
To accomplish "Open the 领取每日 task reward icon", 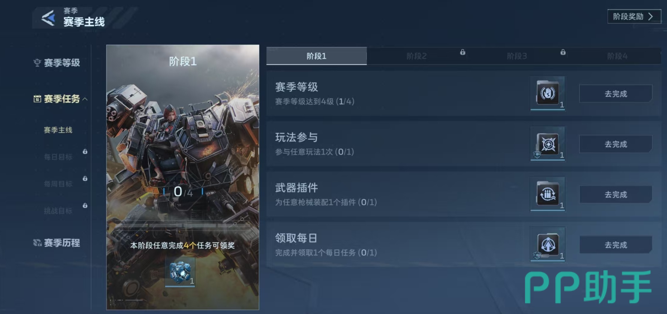I will pos(548,244).
